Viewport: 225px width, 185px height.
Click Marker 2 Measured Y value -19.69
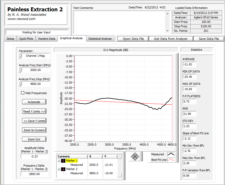tap(109, 173)
